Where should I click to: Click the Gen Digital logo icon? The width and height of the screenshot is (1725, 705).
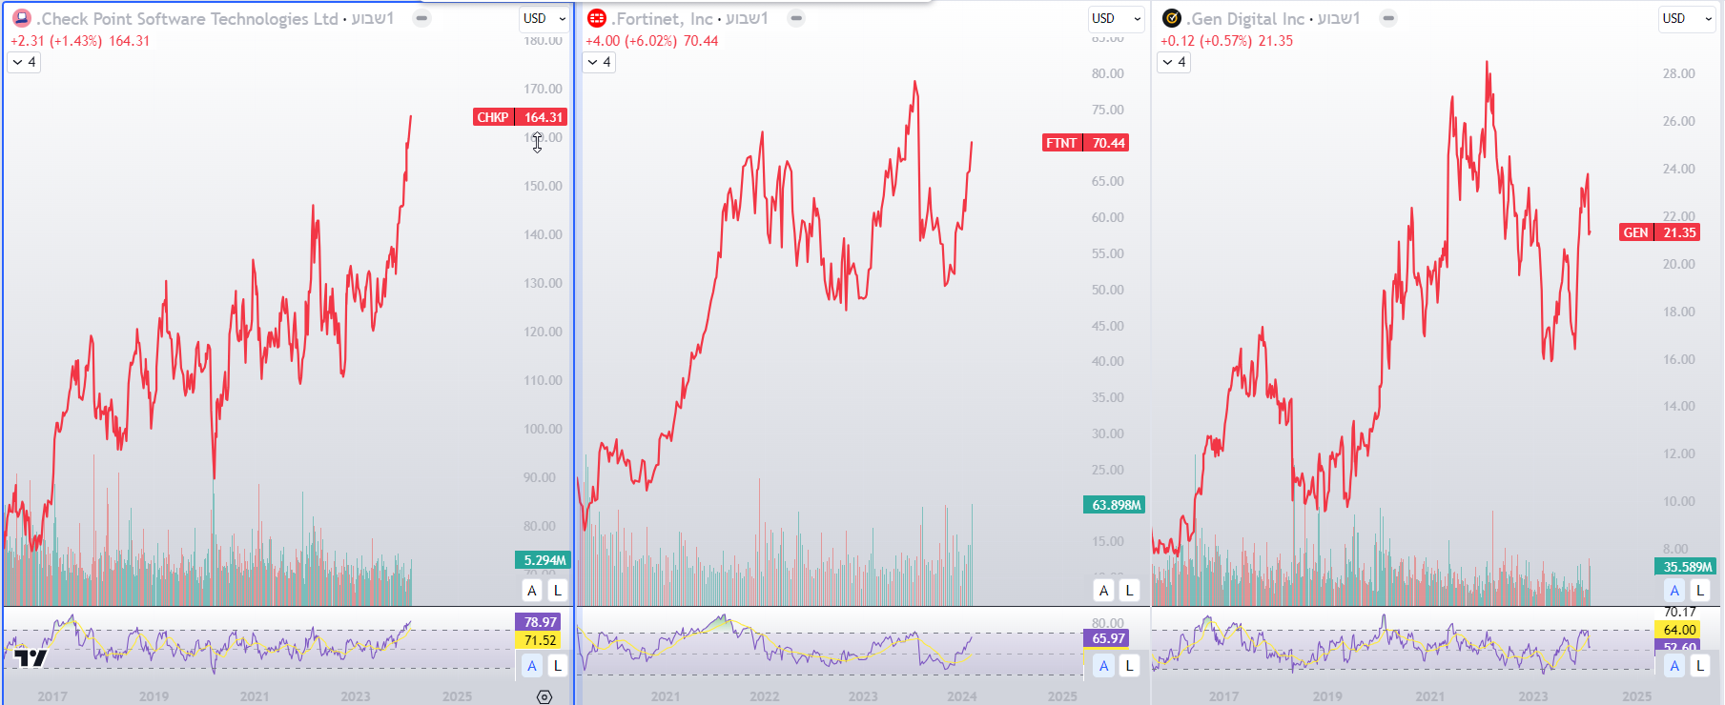click(1172, 18)
